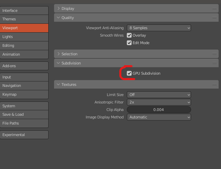This screenshot has width=221, height=169.
Task: Disable the GPU Subdivision checkbox
Action: click(129, 73)
